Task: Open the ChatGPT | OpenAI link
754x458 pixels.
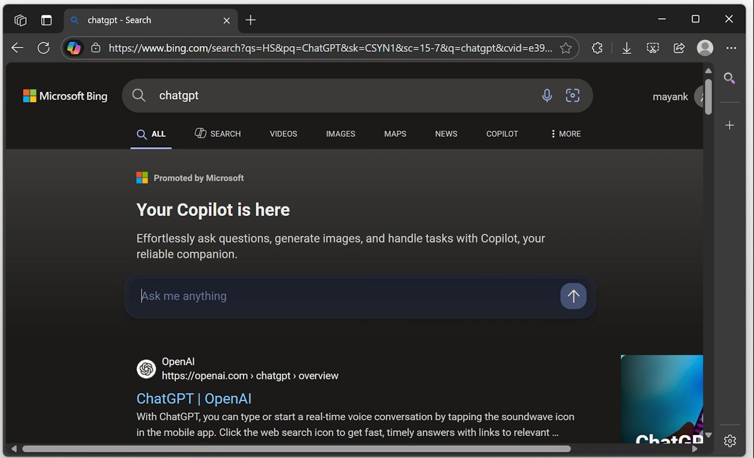Action: click(x=194, y=398)
